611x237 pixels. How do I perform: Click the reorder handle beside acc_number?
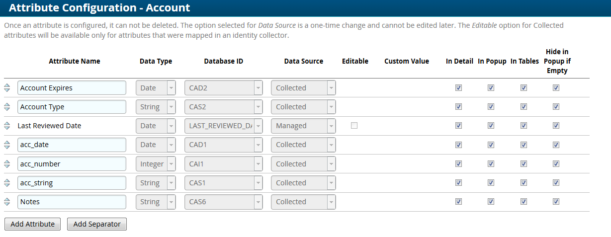pyautogui.click(x=7, y=164)
